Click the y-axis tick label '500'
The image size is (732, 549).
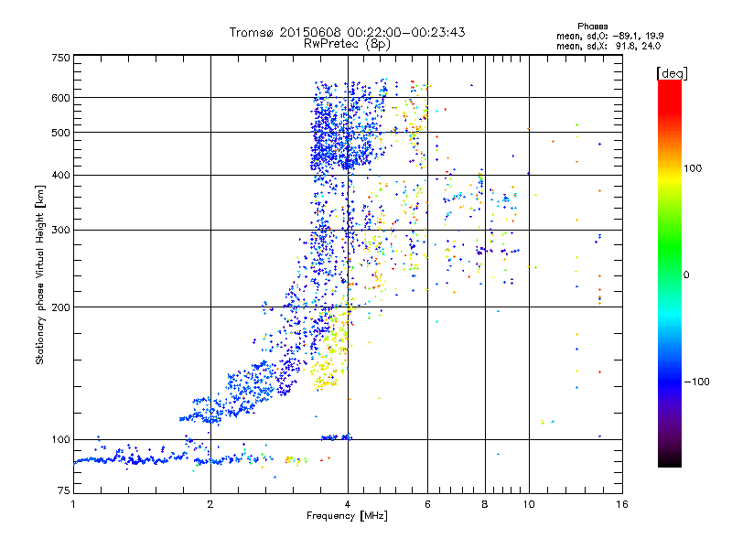tap(60, 133)
